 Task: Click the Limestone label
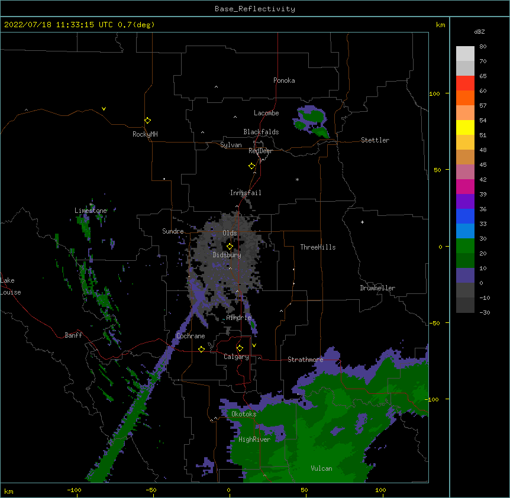pyautogui.click(x=91, y=211)
